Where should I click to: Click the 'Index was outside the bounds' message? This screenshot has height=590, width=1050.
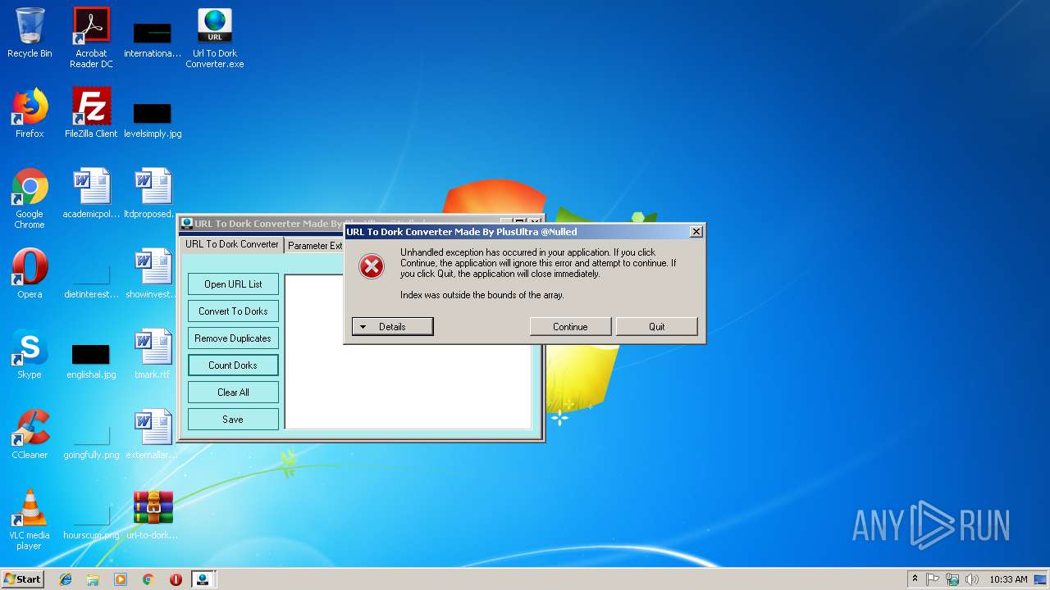(482, 295)
